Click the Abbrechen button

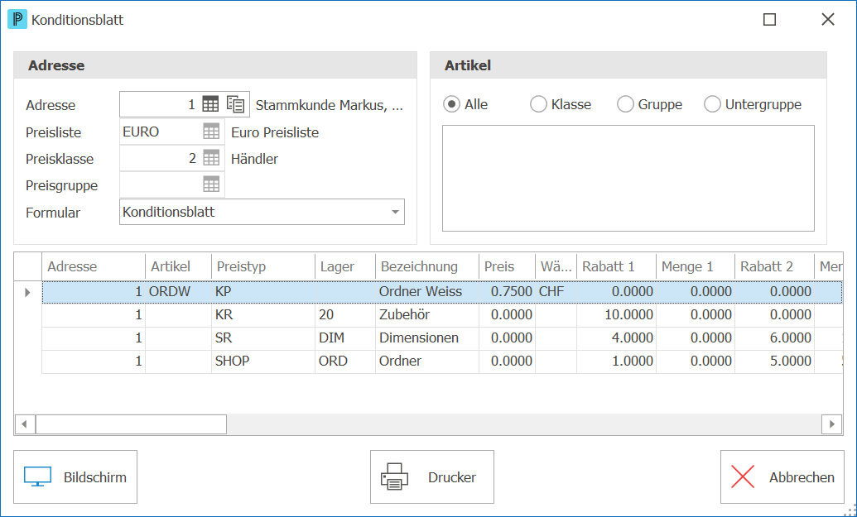782,477
